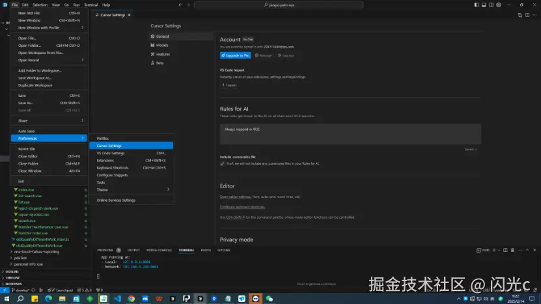Click the Log out button
541x304 pixels.
coord(286,55)
